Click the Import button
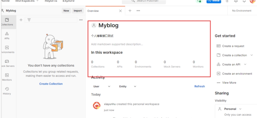This screenshot has height=118, width=257. click(x=78, y=11)
